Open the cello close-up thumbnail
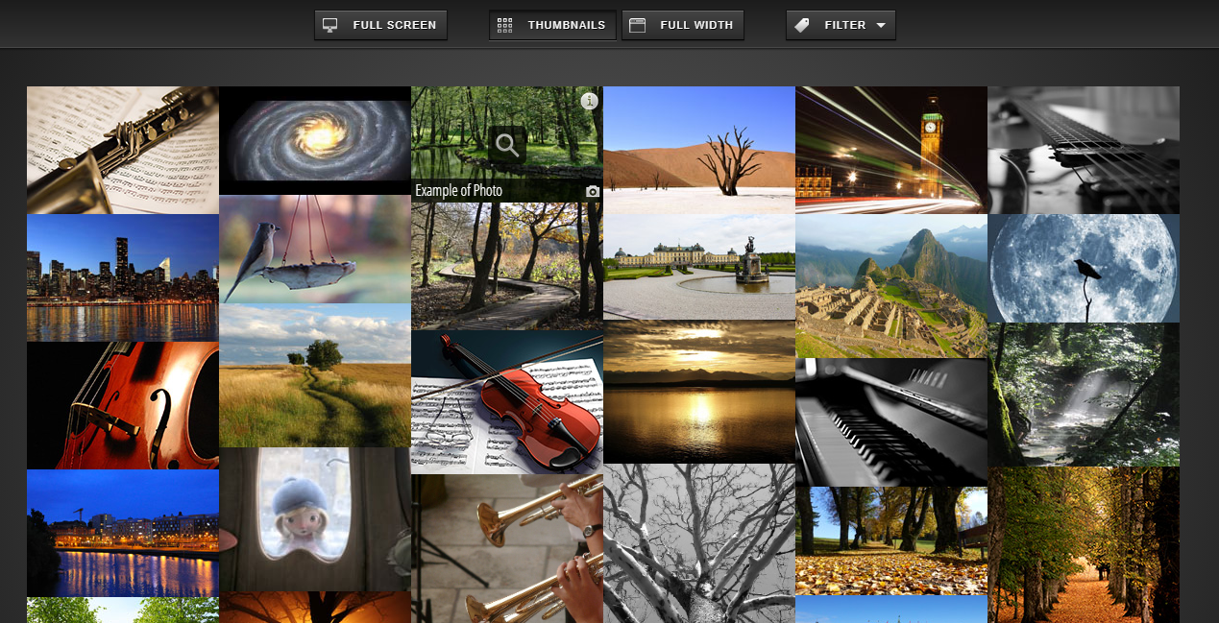Image resolution: width=1219 pixels, height=623 pixels. (x=123, y=405)
